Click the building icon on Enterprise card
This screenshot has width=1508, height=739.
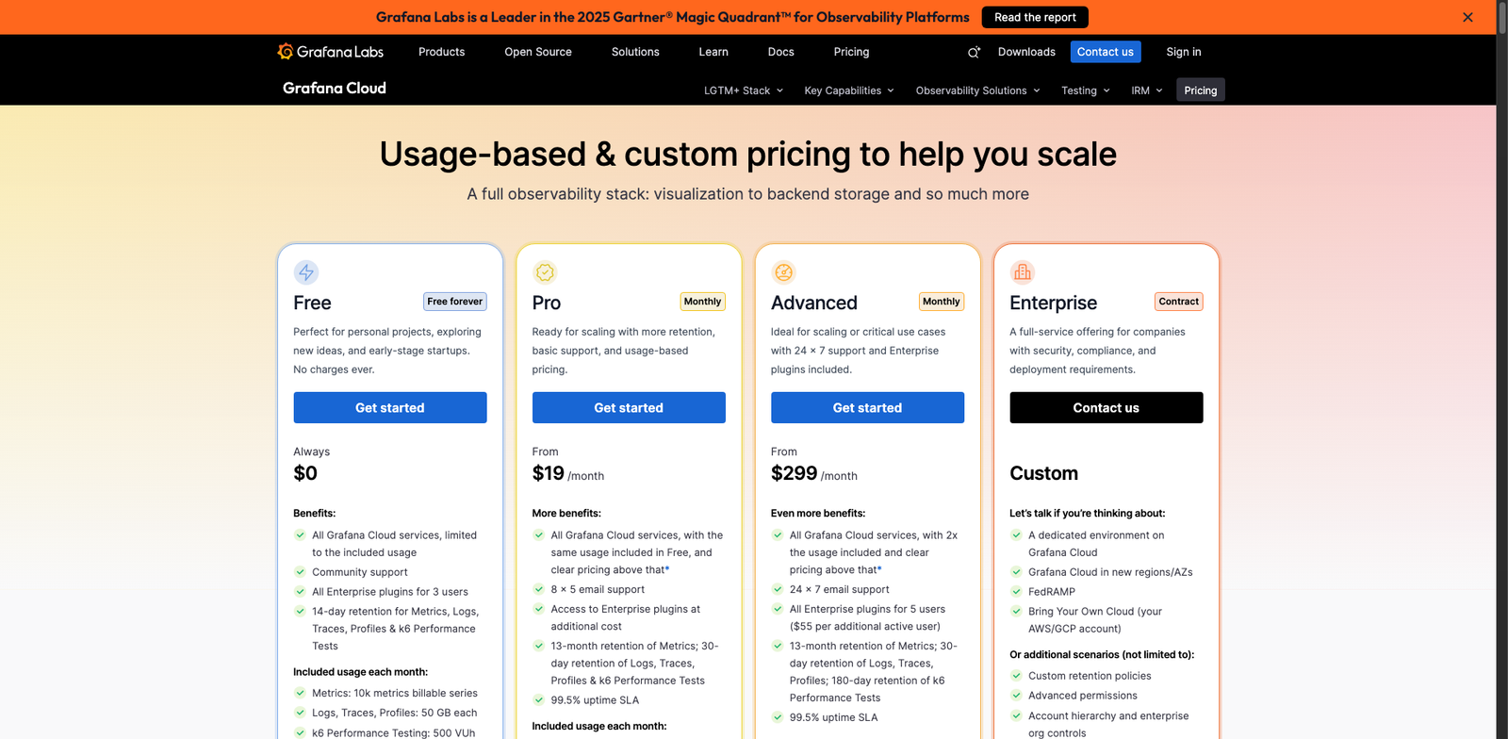(1023, 272)
